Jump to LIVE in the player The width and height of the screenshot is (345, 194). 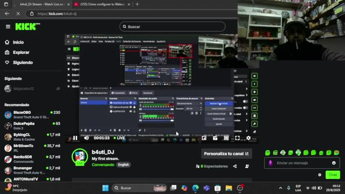[119, 138]
